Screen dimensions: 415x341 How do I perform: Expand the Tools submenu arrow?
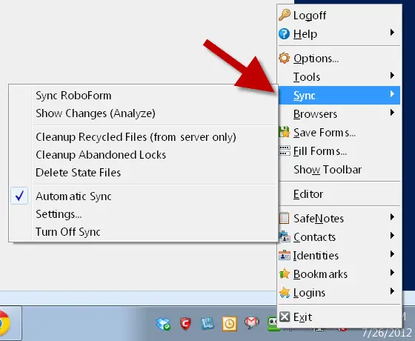pyautogui.click(x=392, y=76)
